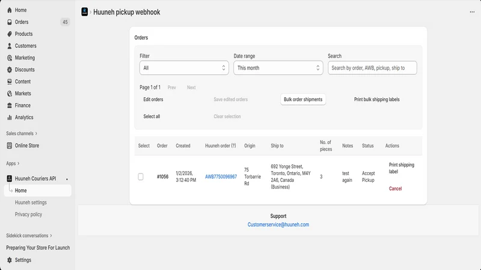Click the No. of pieces column header
481x270 pixels.
(x=326, y=146)
